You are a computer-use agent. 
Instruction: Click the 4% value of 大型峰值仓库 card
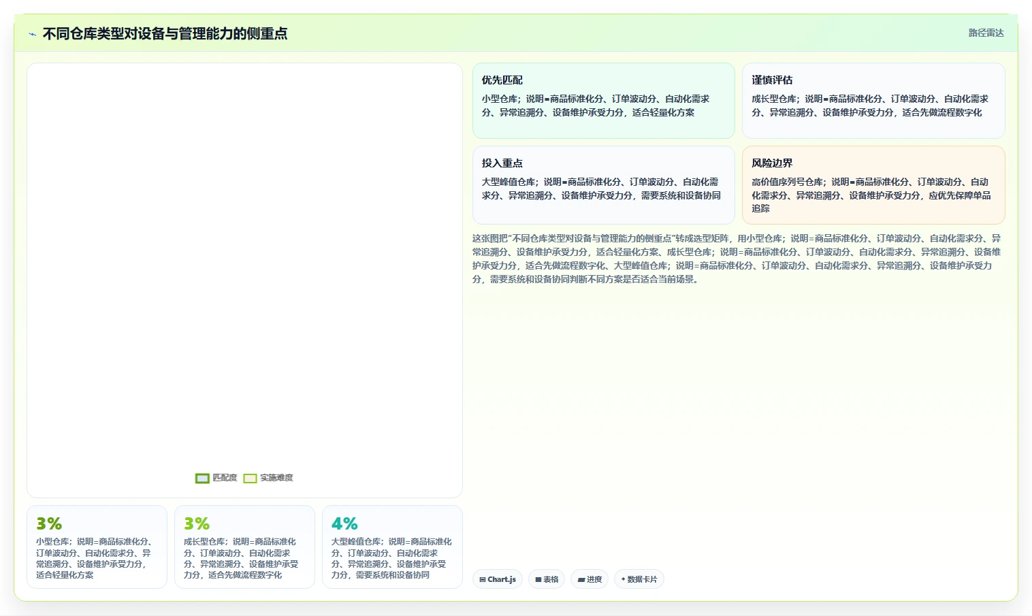[x=344, y=523]
